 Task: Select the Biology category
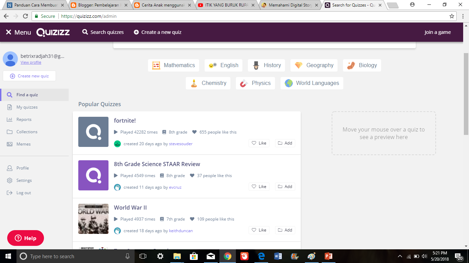362,65
